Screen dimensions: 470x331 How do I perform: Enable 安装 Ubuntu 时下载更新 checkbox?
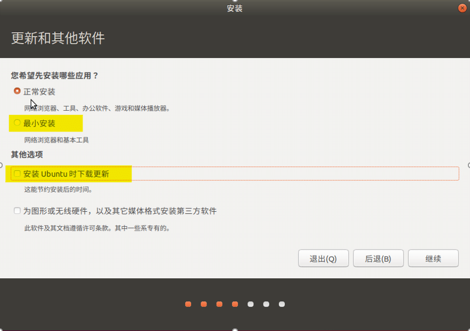point(18,173)
